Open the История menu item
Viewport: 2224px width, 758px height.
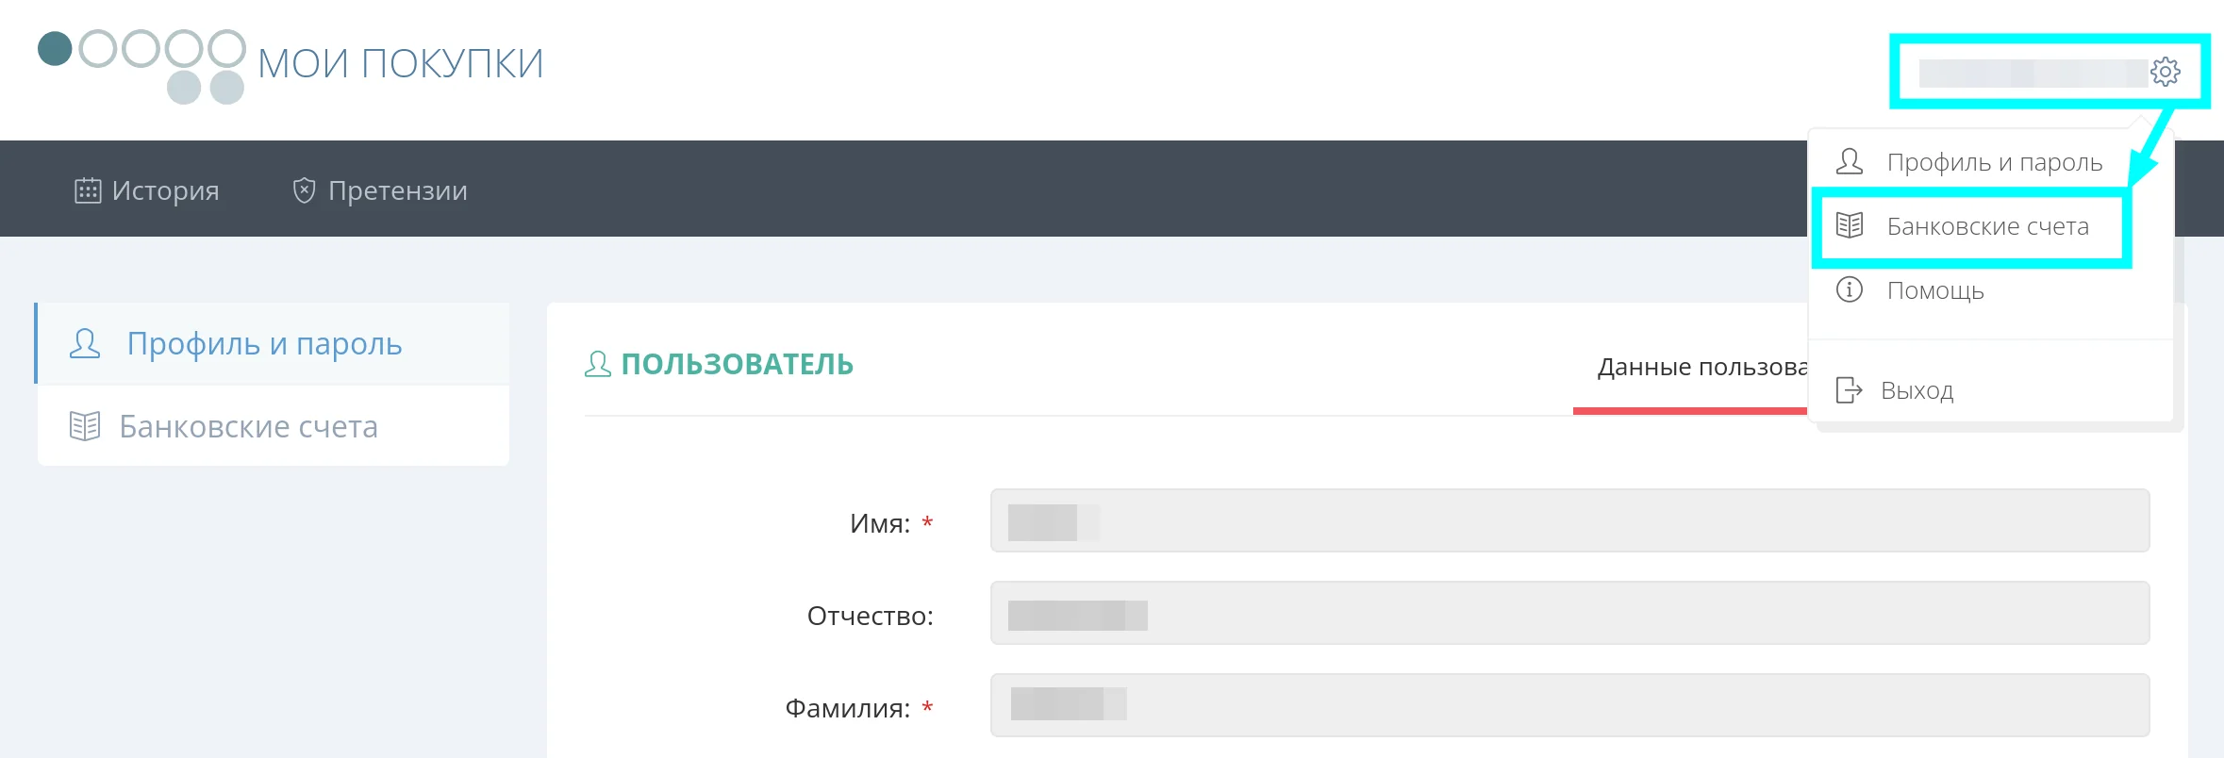(165, 189)
